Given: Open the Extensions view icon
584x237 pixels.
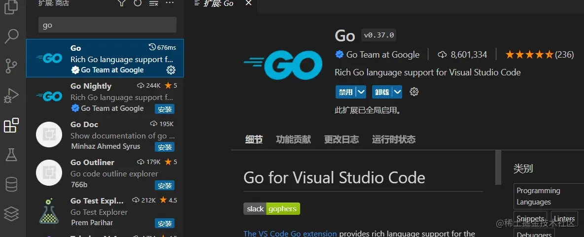Looking at the screenshot, I should (11, 125).
